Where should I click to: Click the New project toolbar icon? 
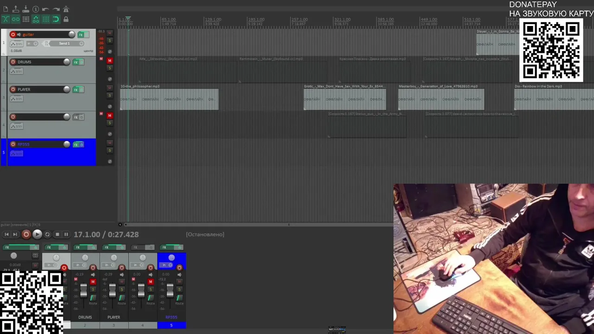click(6, 9)
